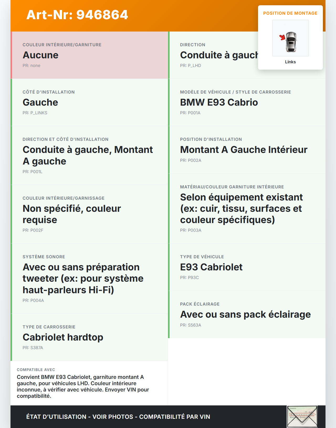Image resolution: width=336 pixels, height=428 pixels.
Task: Open the "BMW E93 Cabrio" model card
Action: 247,102
